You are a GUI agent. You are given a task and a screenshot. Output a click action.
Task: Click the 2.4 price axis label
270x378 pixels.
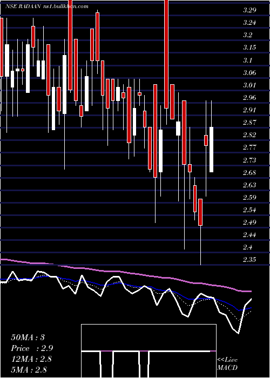(247, 247)
